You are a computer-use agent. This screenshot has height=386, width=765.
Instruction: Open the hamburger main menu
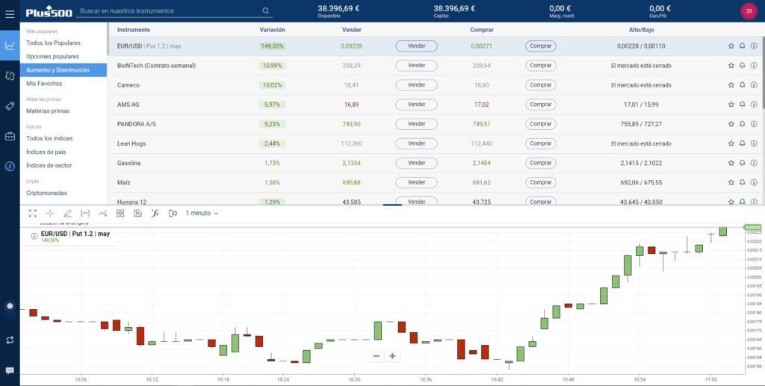coord(10,13)
